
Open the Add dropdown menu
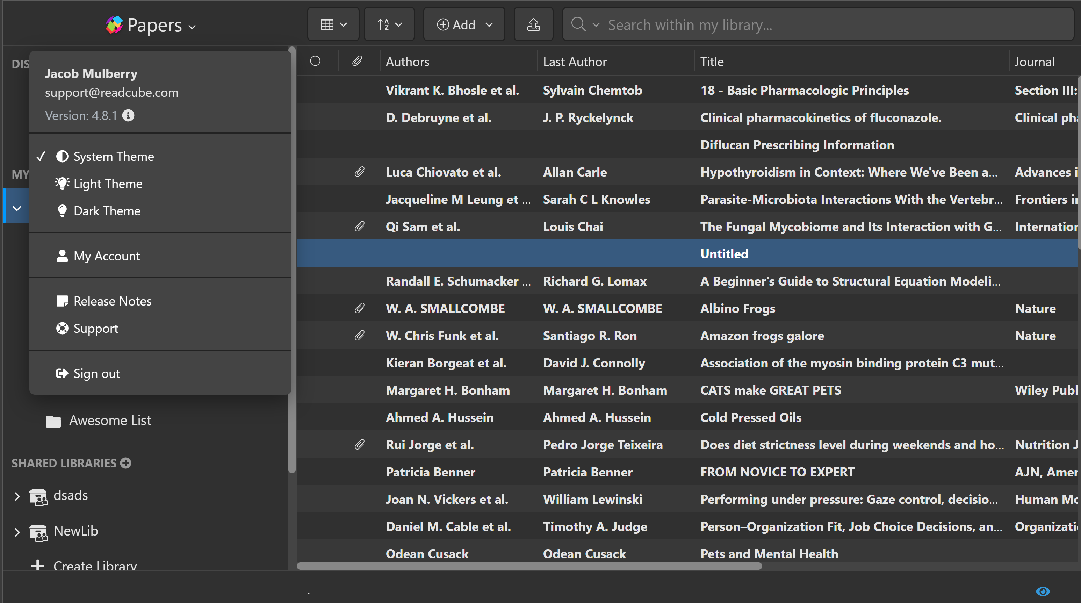(x=464, y=24)
